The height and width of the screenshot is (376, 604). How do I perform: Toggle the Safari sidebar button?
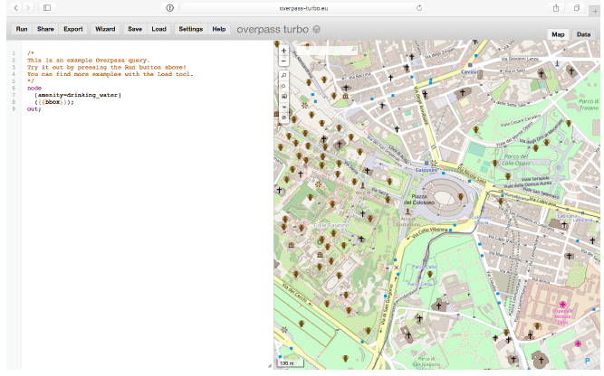[46, 7]
